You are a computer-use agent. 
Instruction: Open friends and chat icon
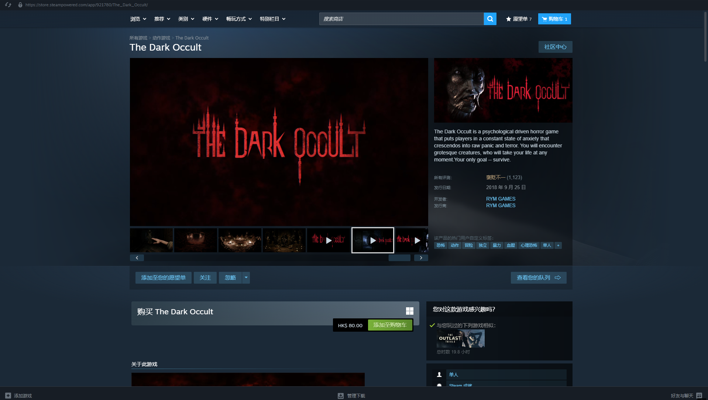[x=699, y=396]
